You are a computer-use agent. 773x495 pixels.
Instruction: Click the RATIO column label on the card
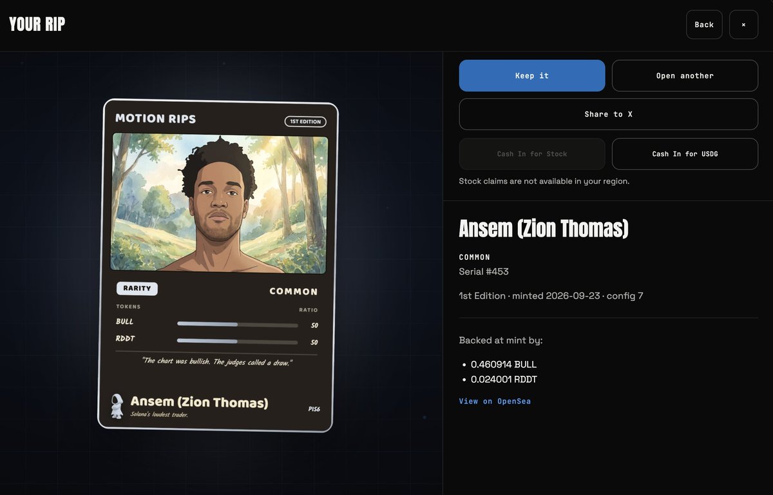click(x=309, y=310)
